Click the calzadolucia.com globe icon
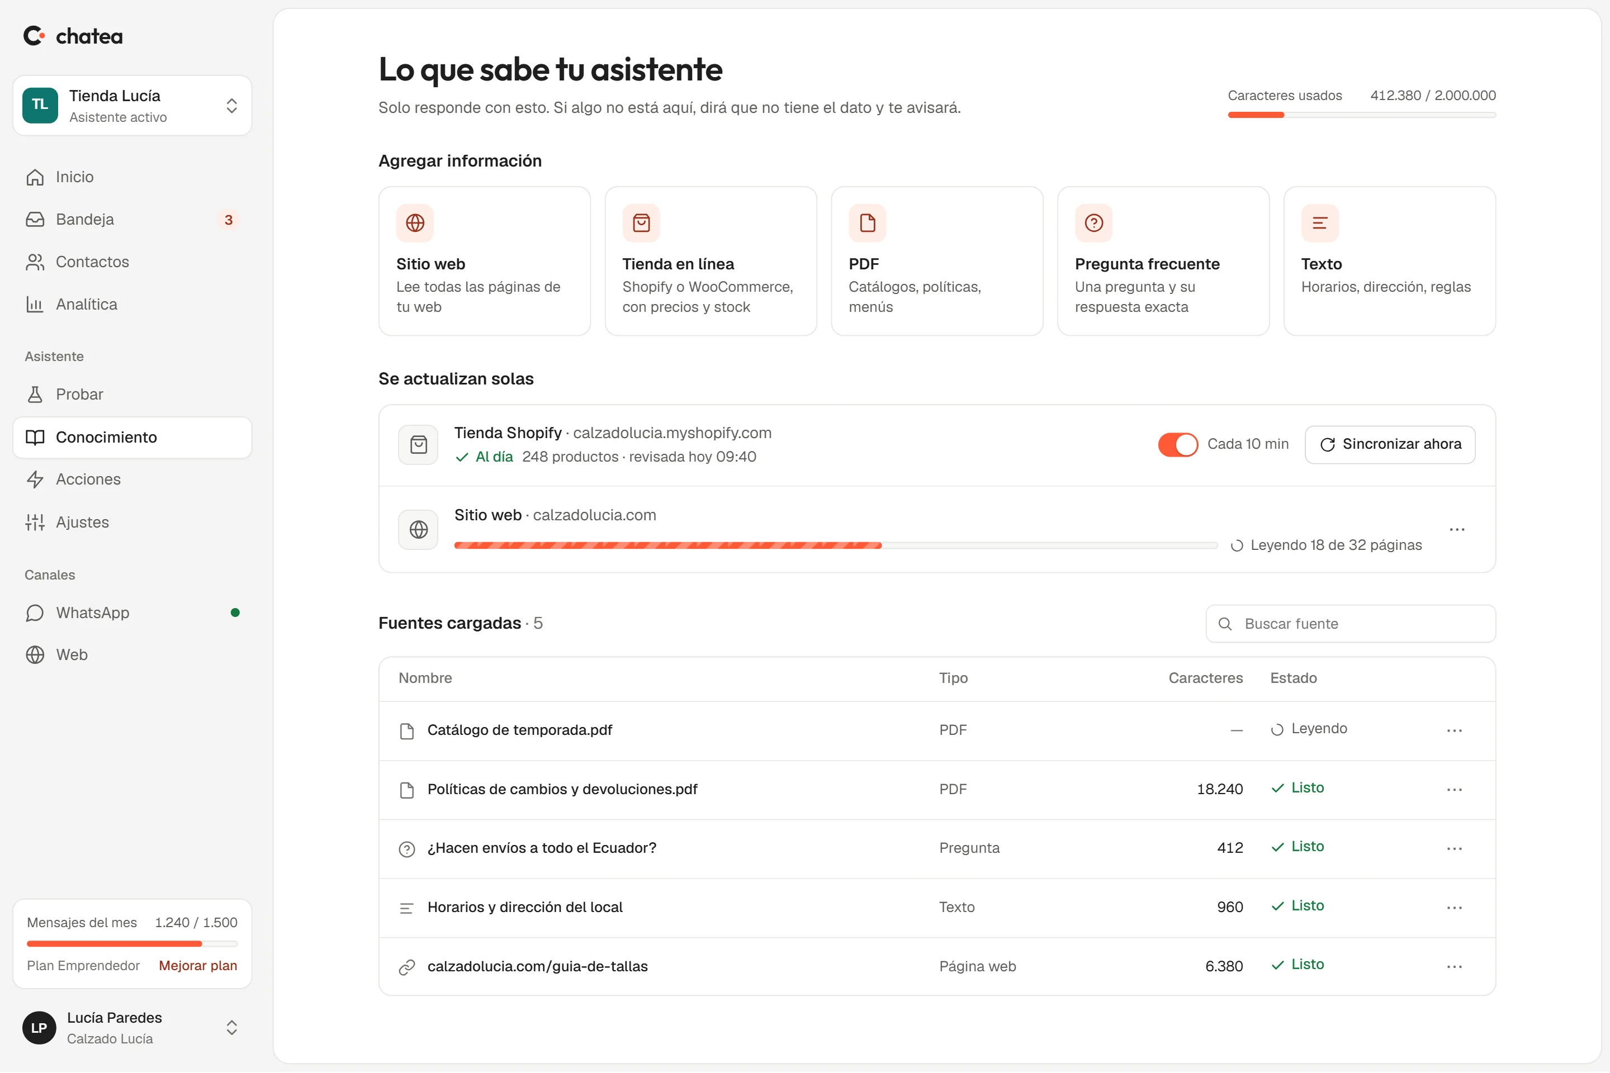Screen dimensions: 1610x1073 (418, 530)
